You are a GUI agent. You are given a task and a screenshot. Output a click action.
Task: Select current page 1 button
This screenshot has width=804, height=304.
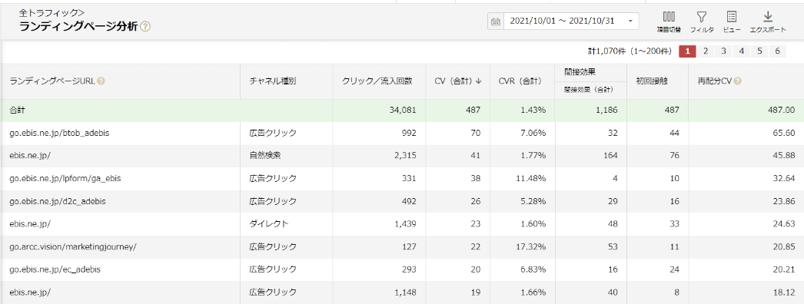coord(688,51)
